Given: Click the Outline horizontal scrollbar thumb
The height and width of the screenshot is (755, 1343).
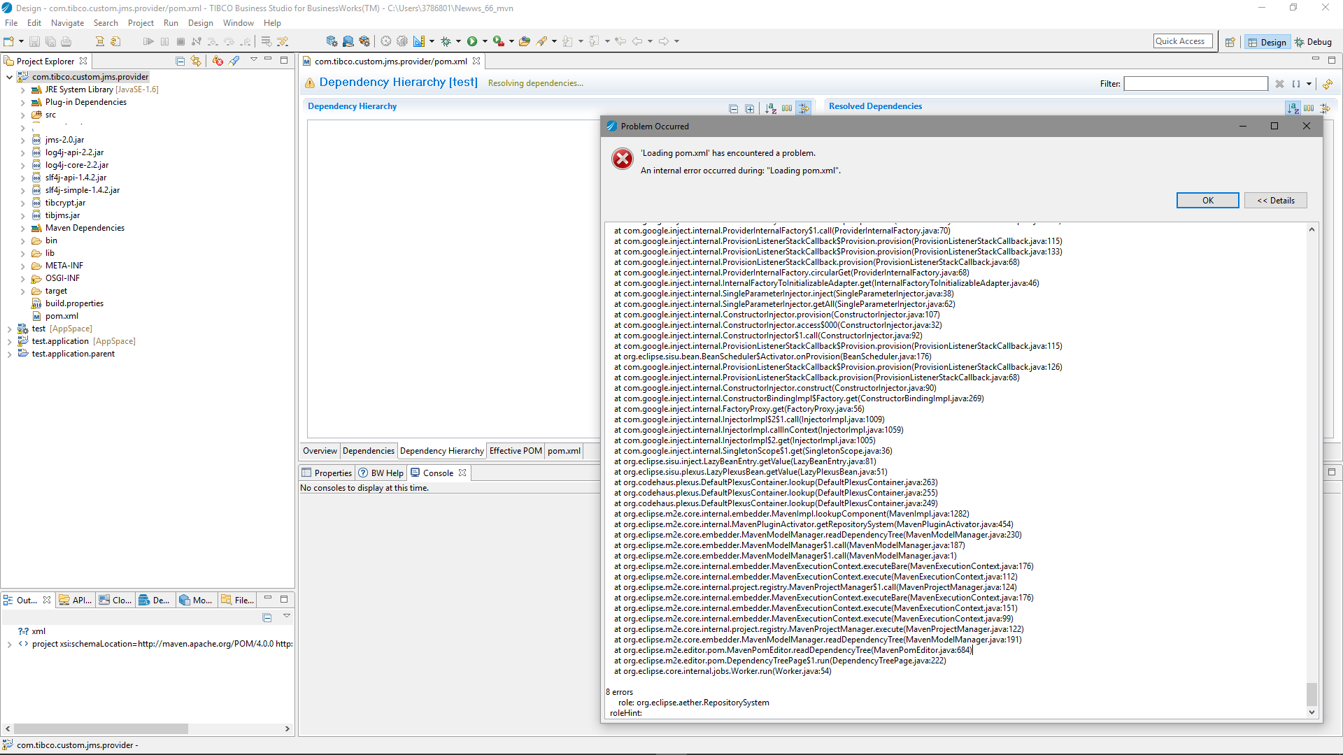Looking at the screenshot, I should [x=101, y=728].
